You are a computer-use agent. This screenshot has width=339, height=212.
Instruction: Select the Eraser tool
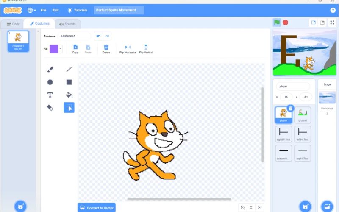[50, 108]
